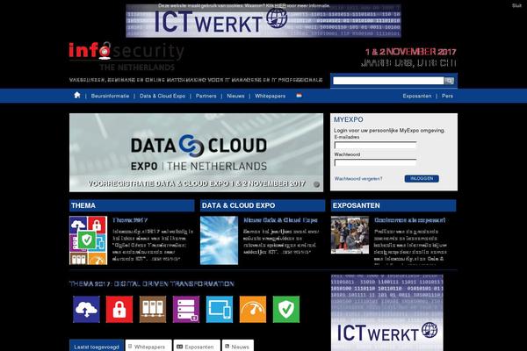Open the purple storage theme icon
Image resolution: width=527 pixels, height=351 pixels.
pyautogui.click(x=186, y=310)
